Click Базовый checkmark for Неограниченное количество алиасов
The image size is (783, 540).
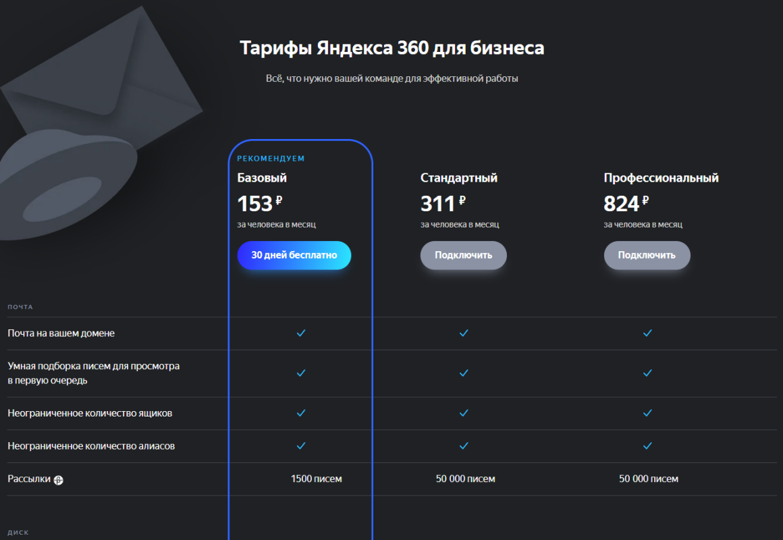[x=301, y=446]
